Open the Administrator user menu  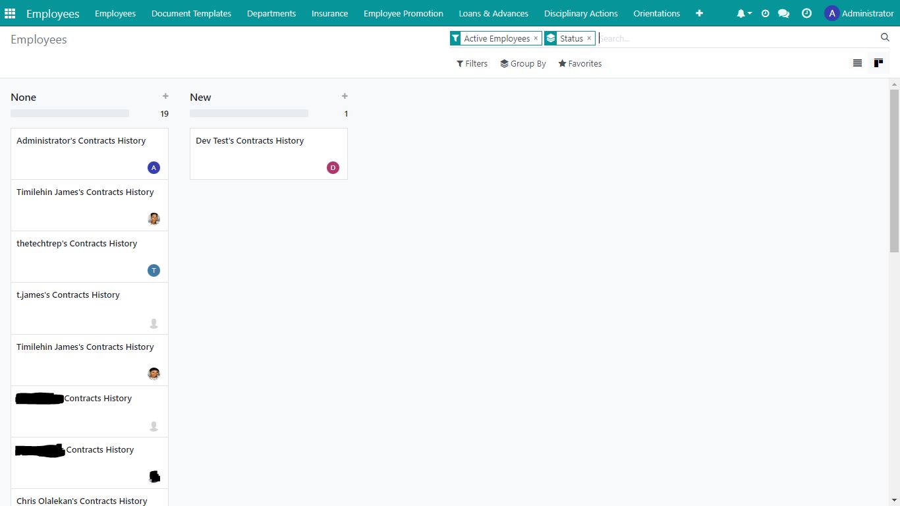tap(859, 13)
